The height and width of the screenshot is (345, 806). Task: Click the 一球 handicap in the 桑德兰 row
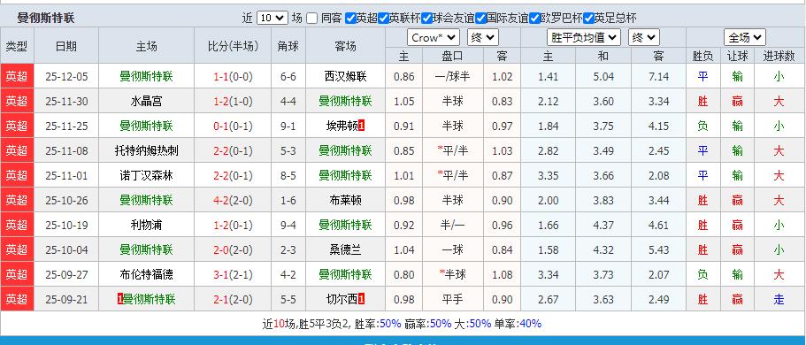pos(452,249)
